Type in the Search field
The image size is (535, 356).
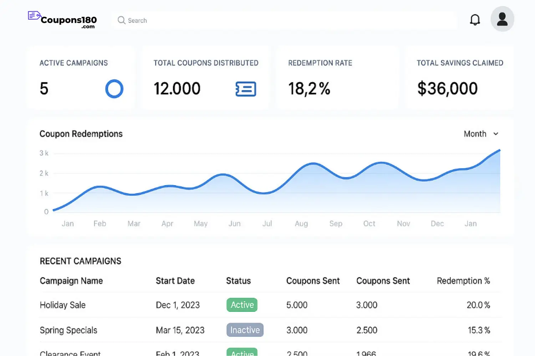285,20
